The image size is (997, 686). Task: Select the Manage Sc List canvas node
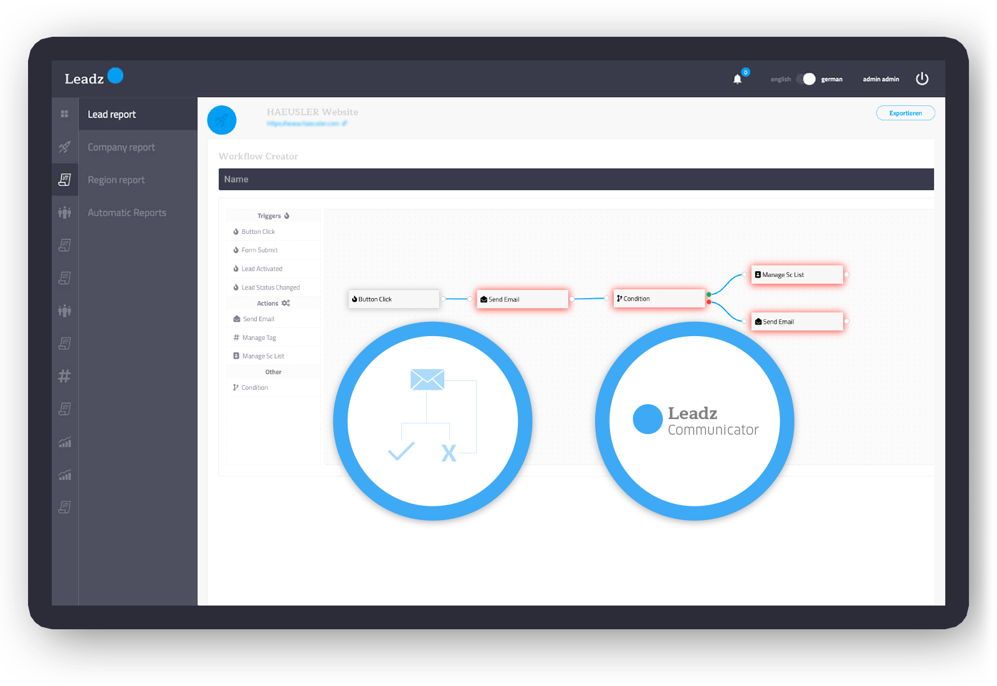point(797,274)
